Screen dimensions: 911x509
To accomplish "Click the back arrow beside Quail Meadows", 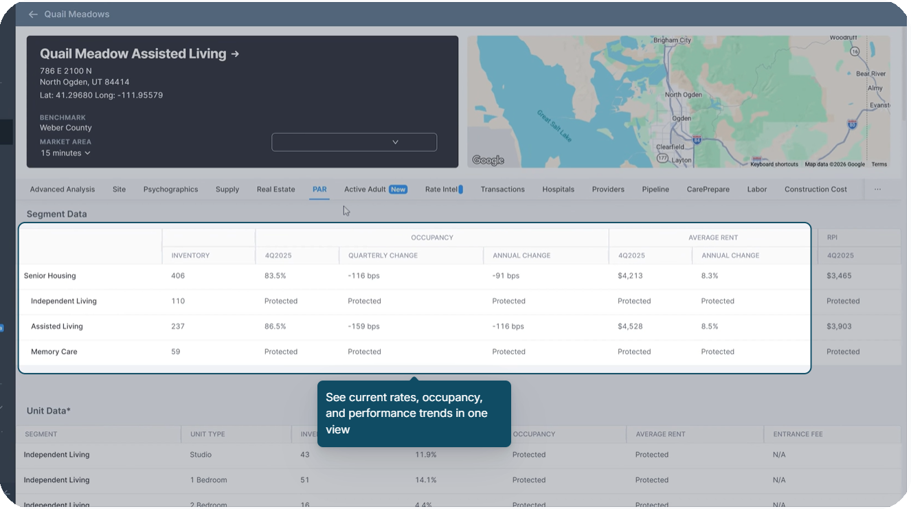I will point(33,14).
